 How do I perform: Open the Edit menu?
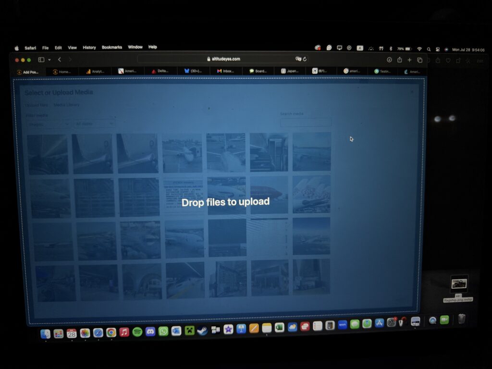[58, 48]
